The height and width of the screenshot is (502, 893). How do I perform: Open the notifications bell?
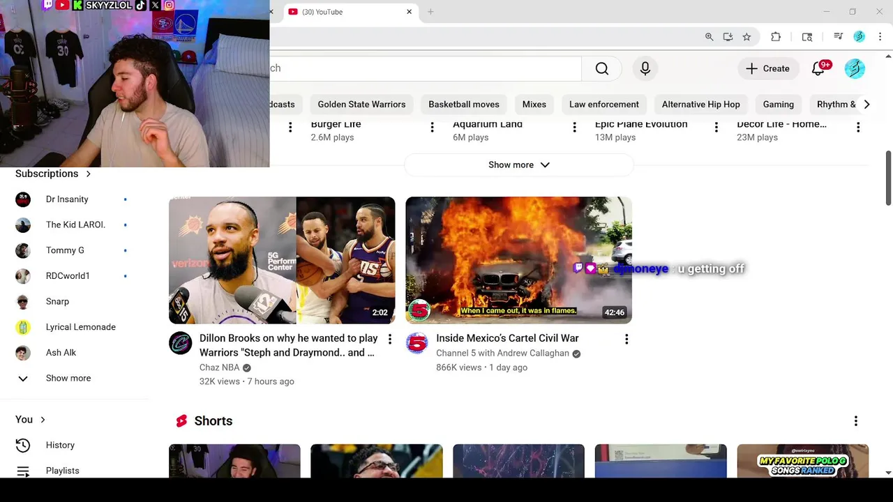[x=819, y=68]
